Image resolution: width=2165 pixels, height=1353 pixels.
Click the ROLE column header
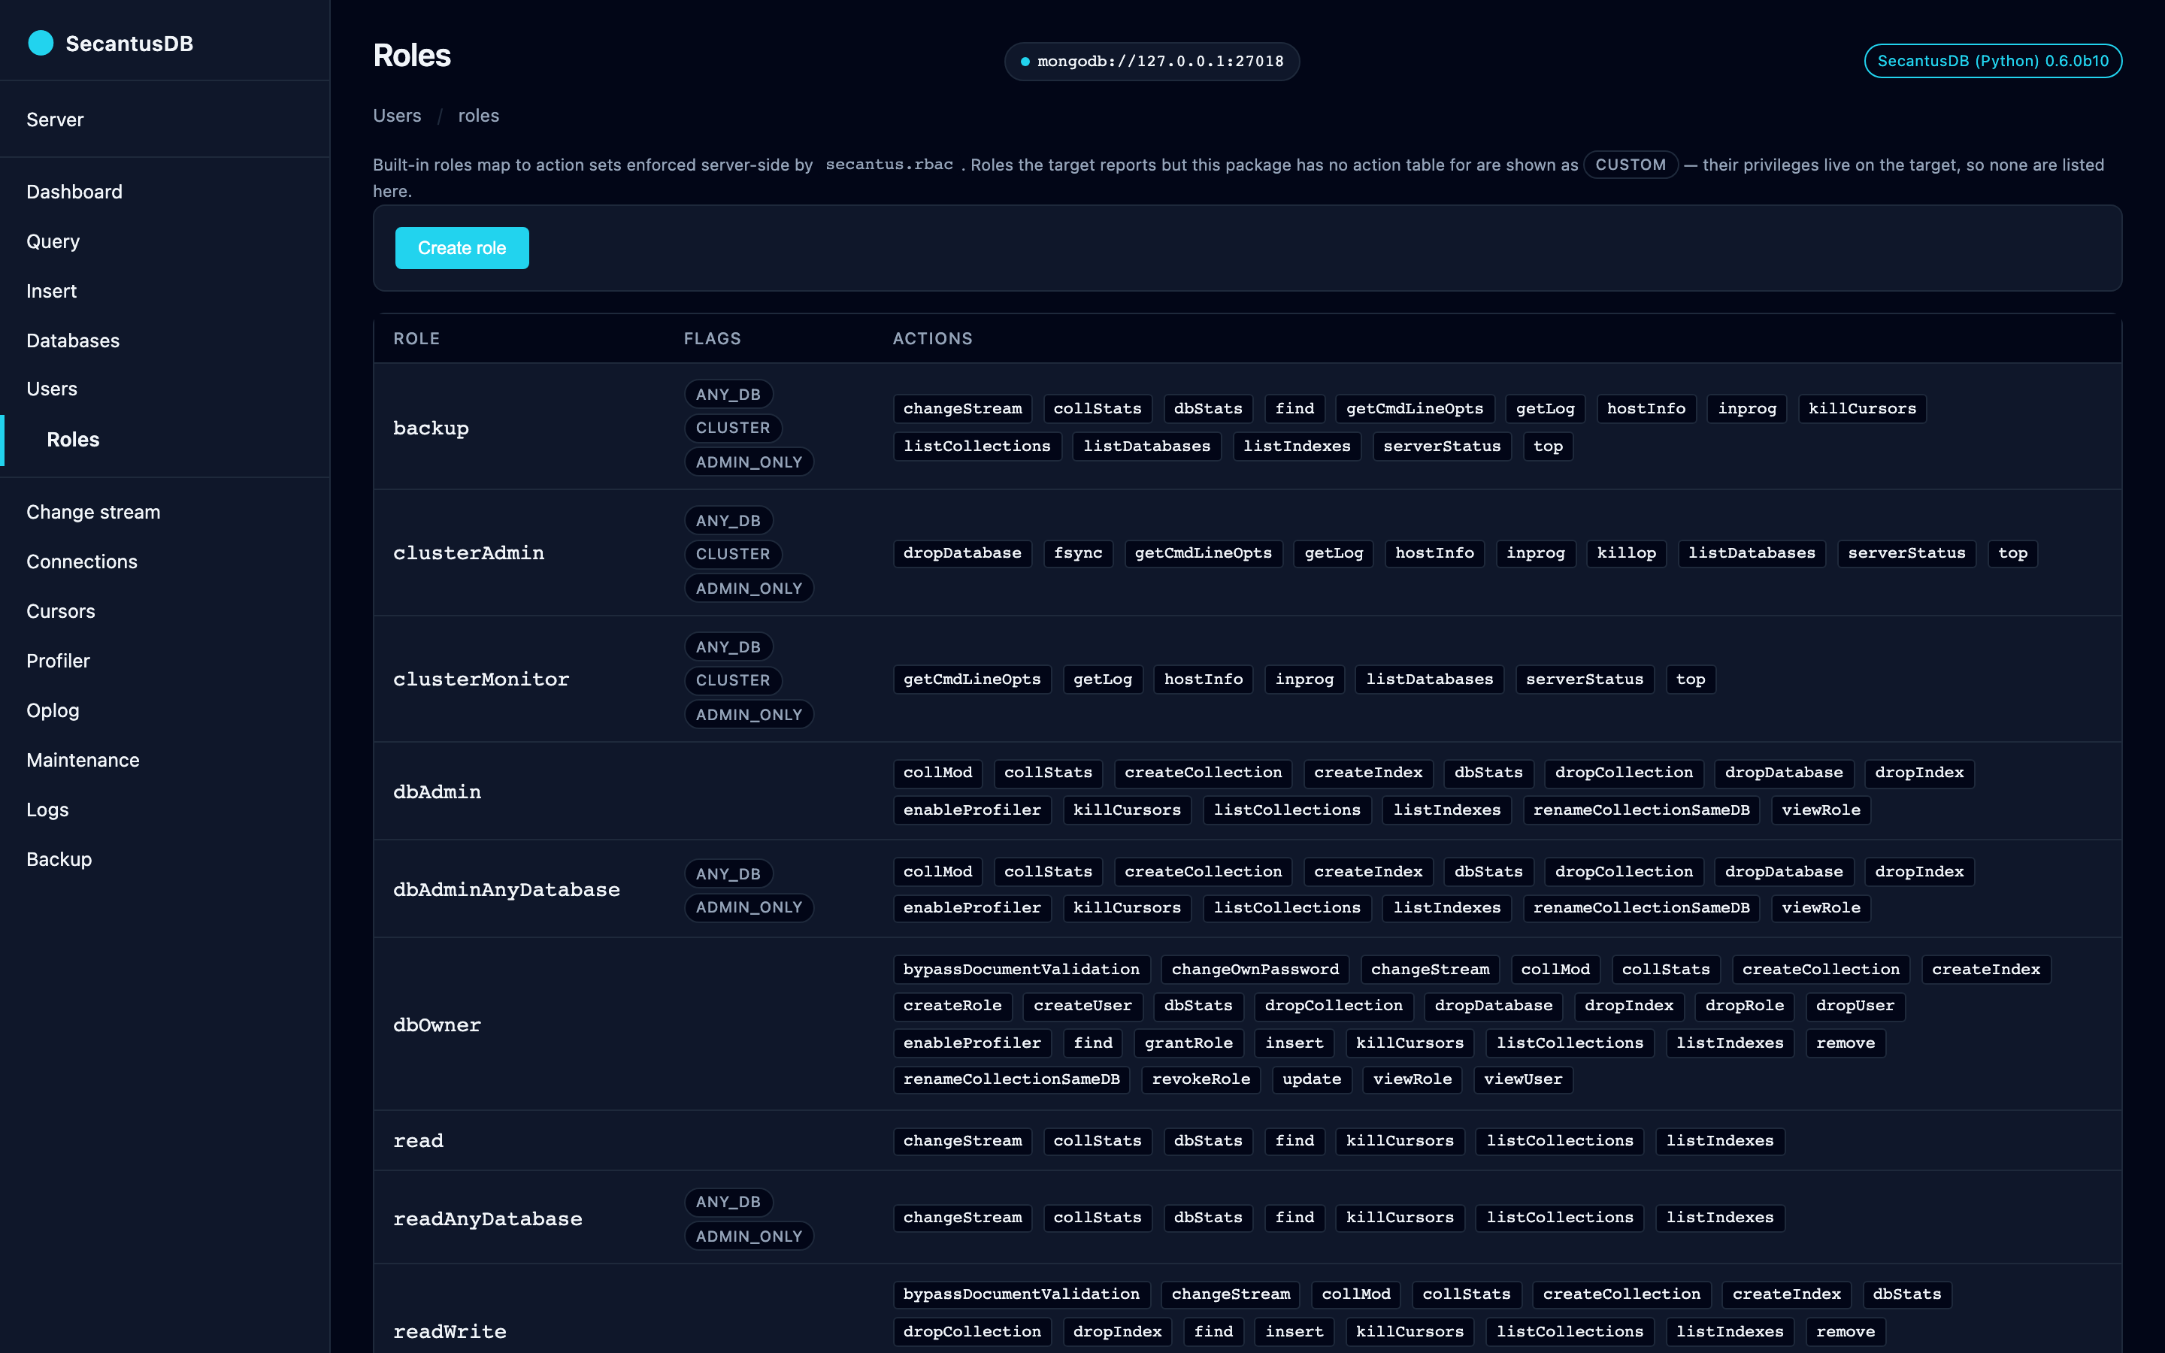(x=416, y=338)
